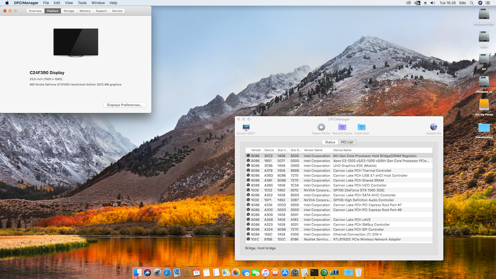Click the Displays Preferences button
Image resolution: width=496 pixels, height=279 pixels.
pos(125,105)
